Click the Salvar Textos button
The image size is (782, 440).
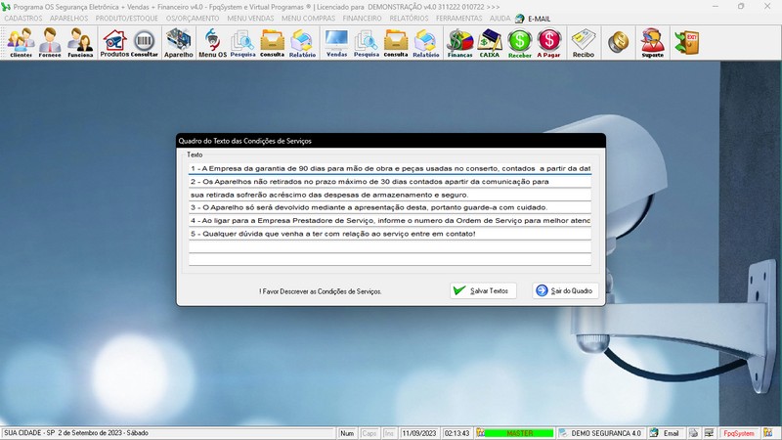click(483, 290)
